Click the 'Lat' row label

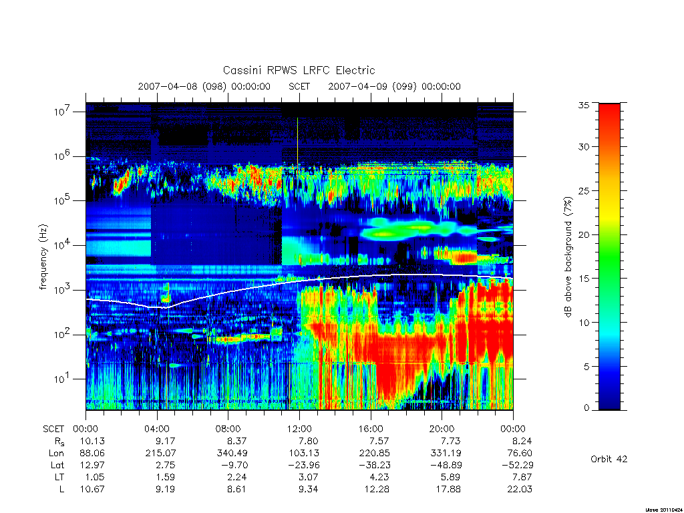57,465
